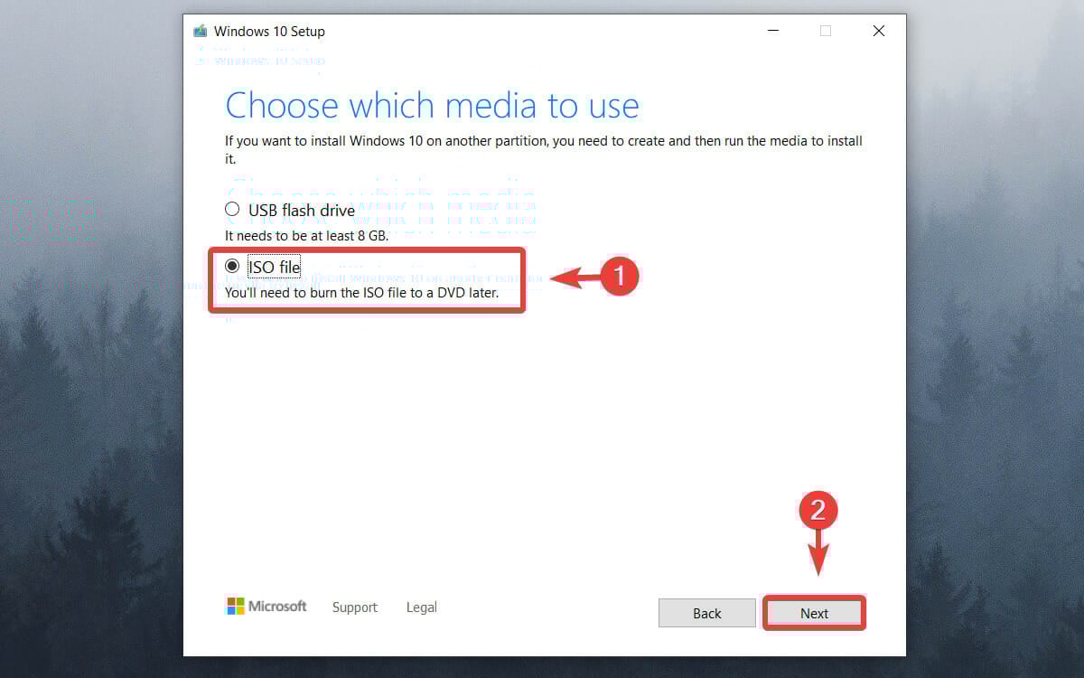This screenshot has width=1084, height=678.
Task: Close the Windows 10 Setup window
Action: coord(878,31)
